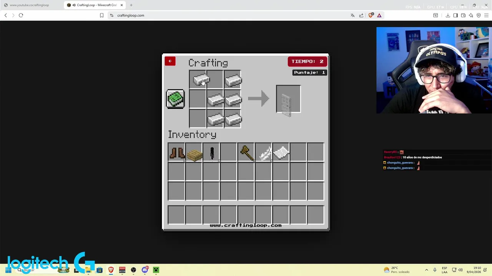Click the Puntaje: 1 score label
The width and height of the screenshot is (492, 276).
pos(309,72)
